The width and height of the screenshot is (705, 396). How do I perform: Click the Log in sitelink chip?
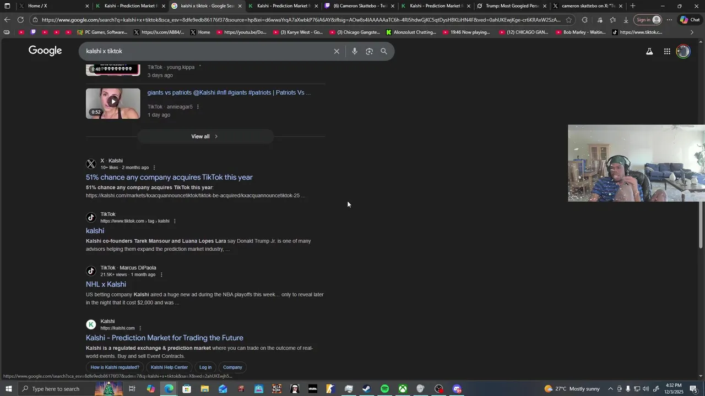[205, 367]
